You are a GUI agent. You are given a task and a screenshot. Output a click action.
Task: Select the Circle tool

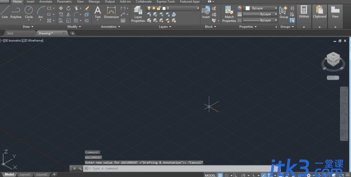pos(29,12)
